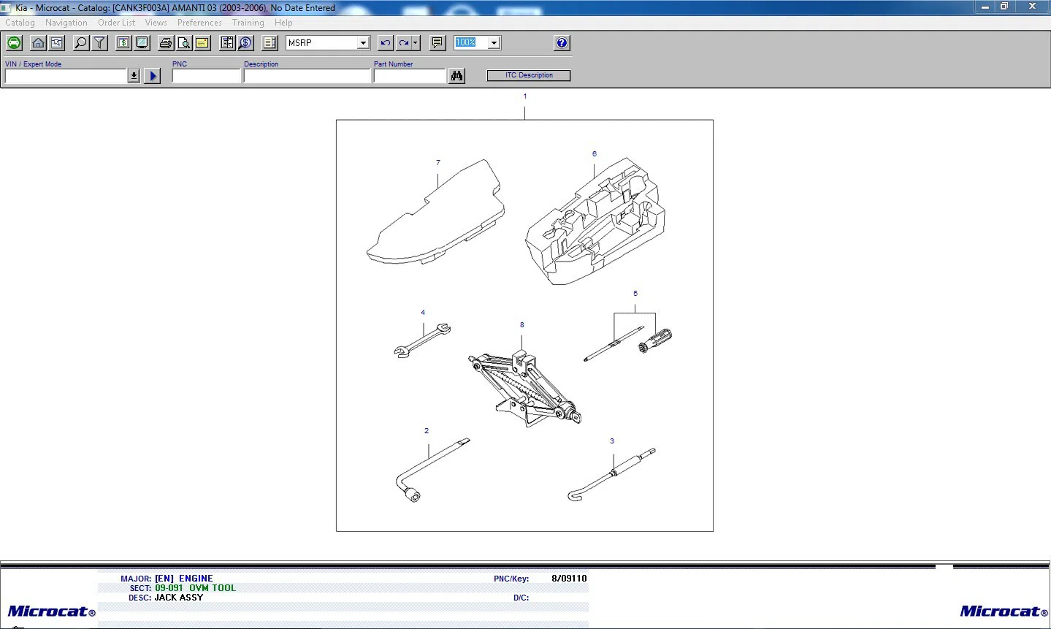The image size is (1051, 629).
Task: Select callout number 4 for the wrench
Action: 423,313
